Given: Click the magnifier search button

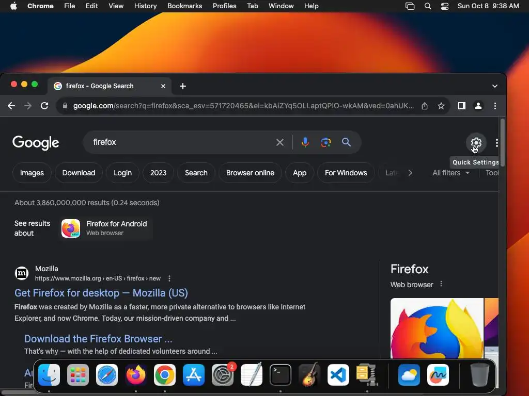Looking at the screenshot, I should pos(346,142).
